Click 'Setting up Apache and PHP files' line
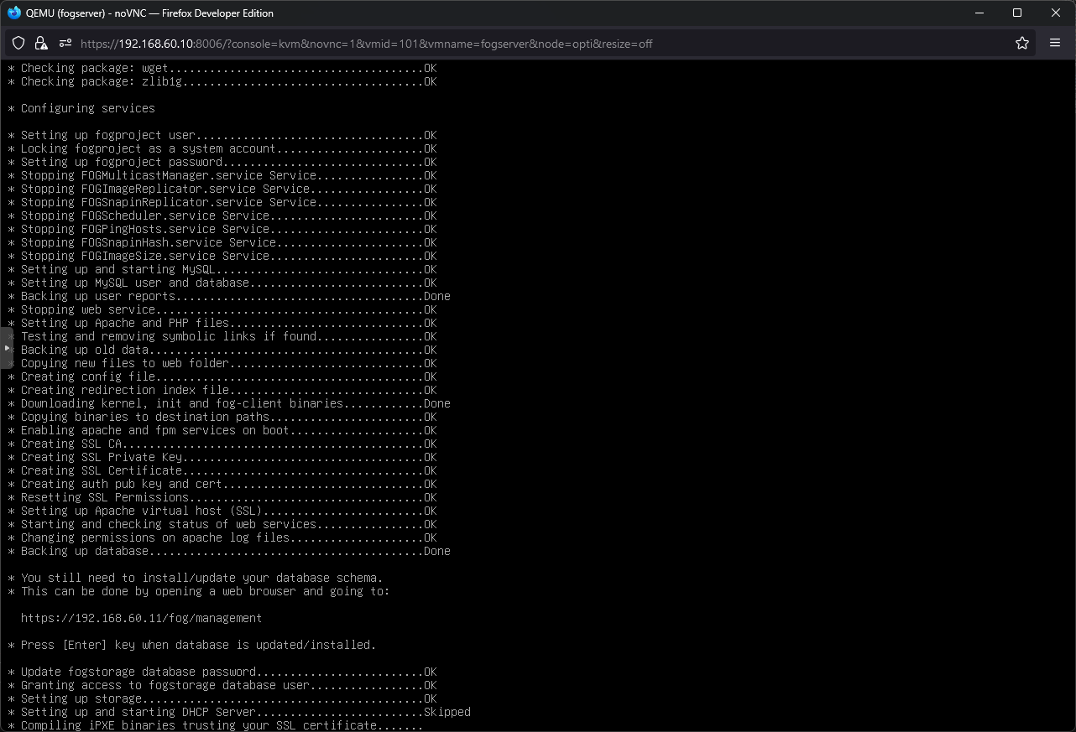Image resolution: width=1076 pixels, height=732 pixels. 222,323
